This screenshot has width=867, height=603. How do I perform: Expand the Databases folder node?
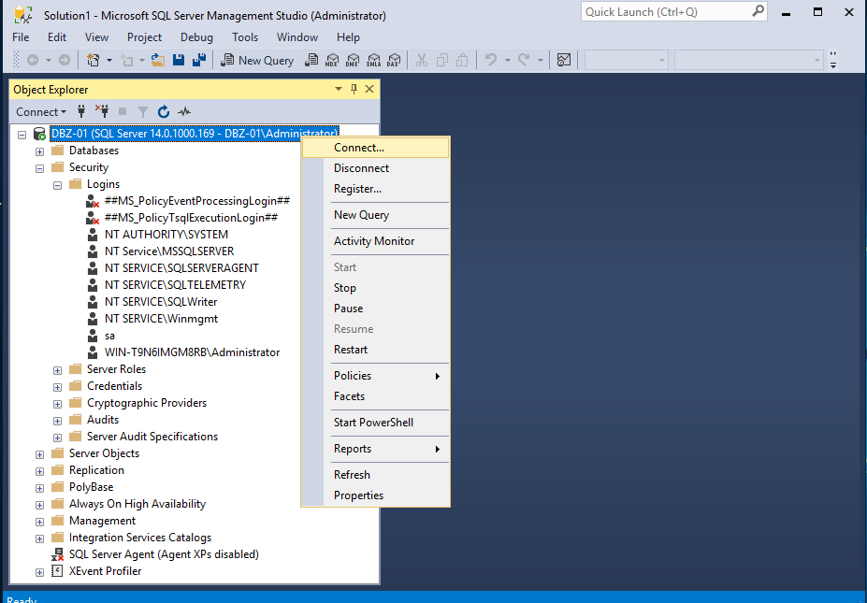[x=40, y=151]
